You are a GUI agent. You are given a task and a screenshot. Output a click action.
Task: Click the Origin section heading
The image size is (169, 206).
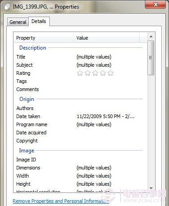pyautogui.click(x=26, y=99)
